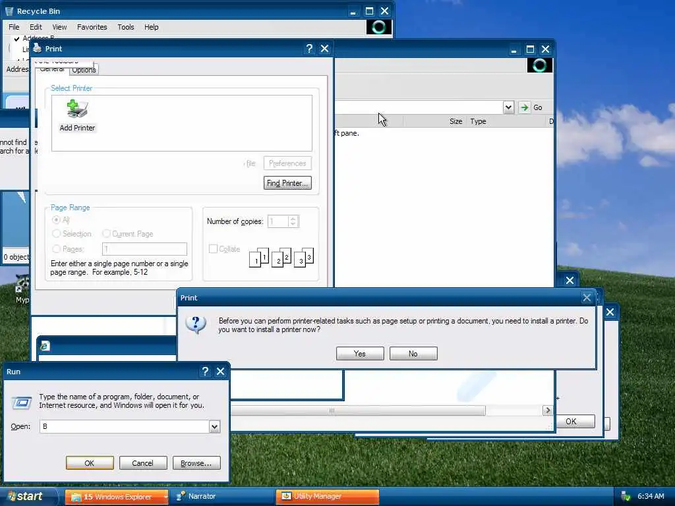Image resolution: width=675 pixels, height=506 pixels.
Task: Click the horizontal scrollbar right arrow
Action: 548,410
